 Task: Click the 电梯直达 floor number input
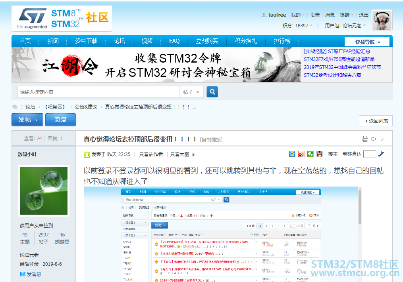pyautogui.click(x=370, y=154)
